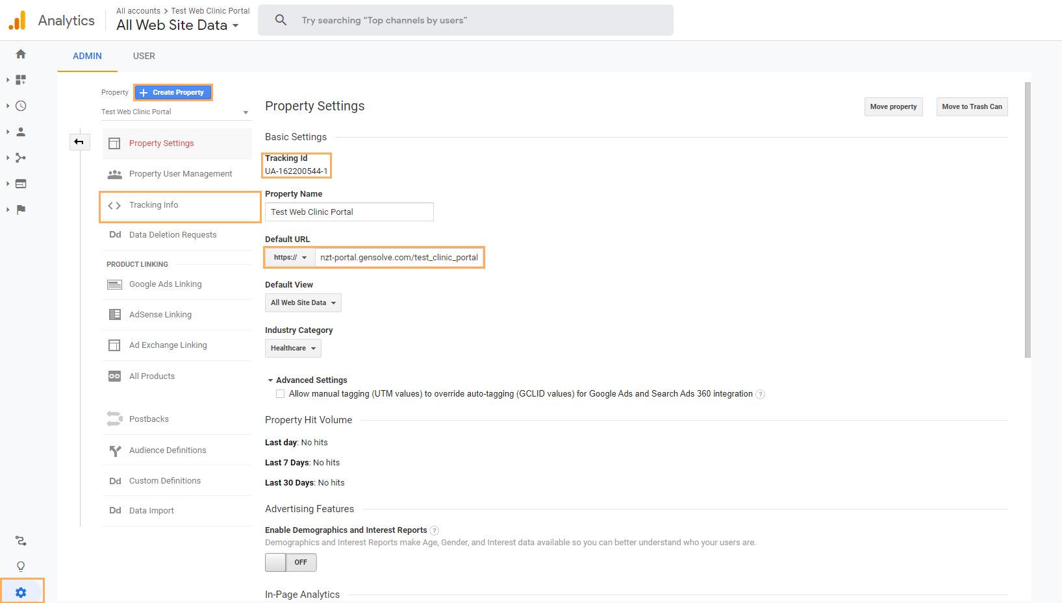Click the Data Import Dd icon

(115, 511)
